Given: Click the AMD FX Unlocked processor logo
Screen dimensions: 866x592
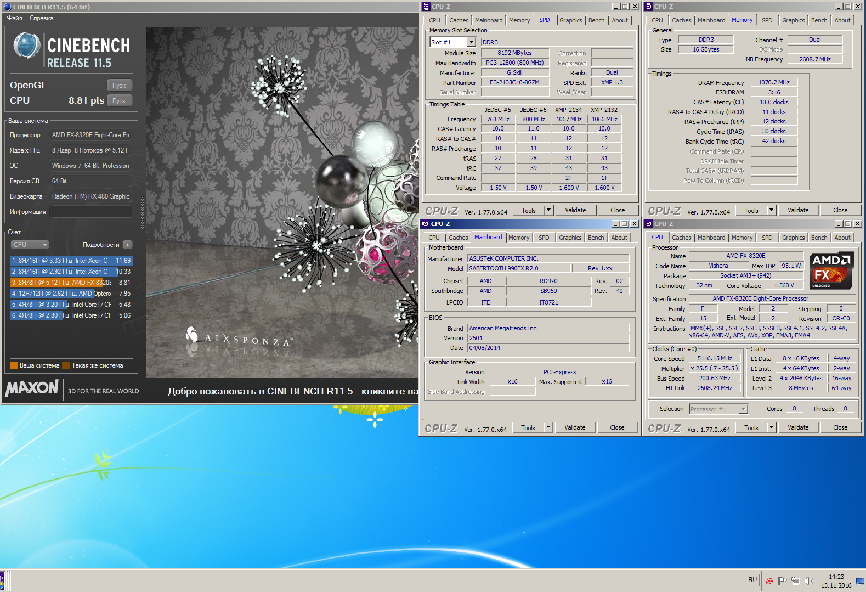Looking at the screenshot, I should (831, 270).
